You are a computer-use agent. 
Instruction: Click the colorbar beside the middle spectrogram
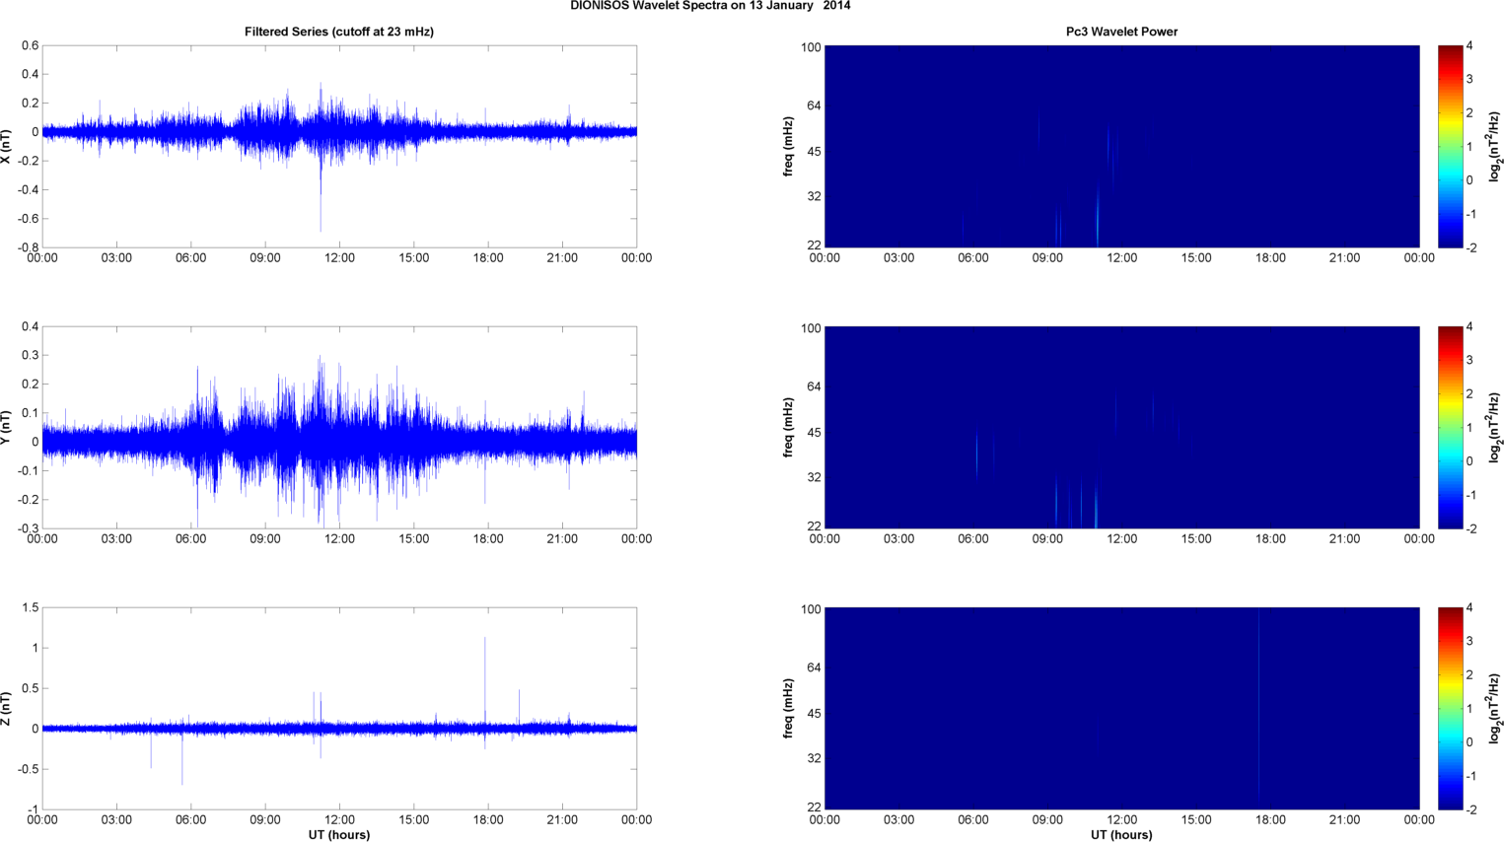[1450, 427]
